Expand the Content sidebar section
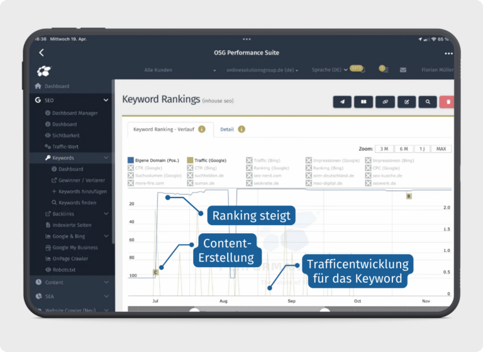The image size is (483, 352). point(106,282)
